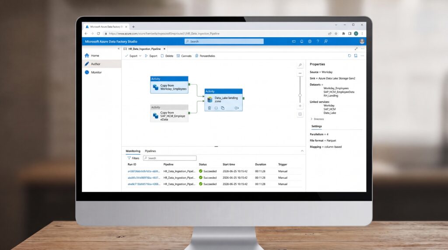Click the Azure Data Factory Studio search box
Screen dimensions: 448x250
224,42
